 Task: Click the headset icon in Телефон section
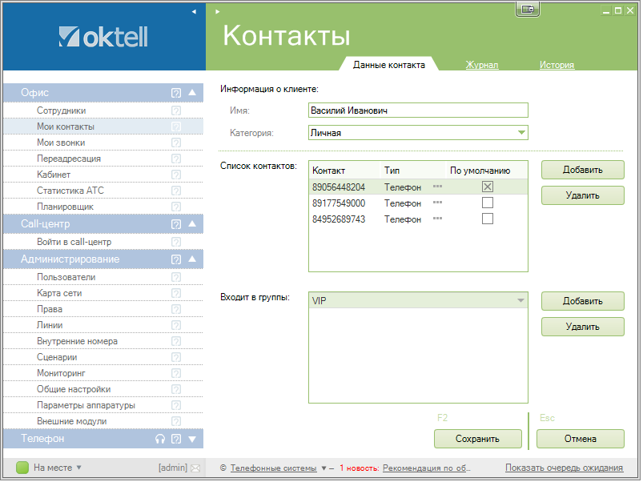tap(160, 439)
